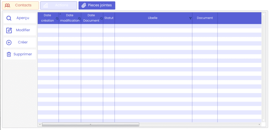Image resolution: width=269 pixels, height=130 pixels.
Task: Click the plus circle icon beside Créer
Action: pos(9,42)
